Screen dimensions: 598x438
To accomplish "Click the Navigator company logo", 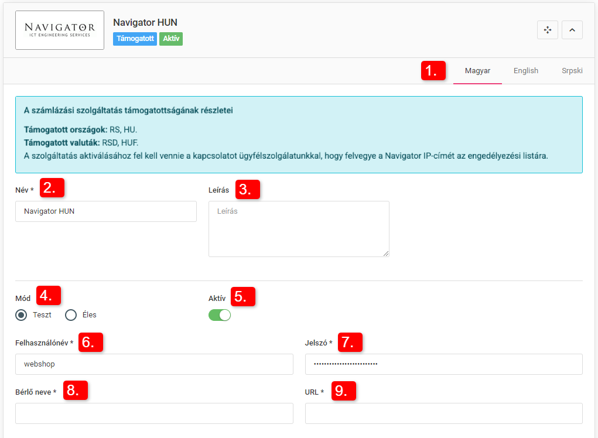I will pos(60,30).
